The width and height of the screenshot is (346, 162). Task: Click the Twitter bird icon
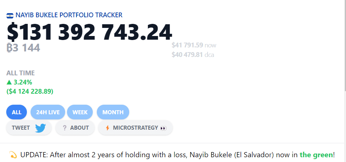click(40, 128)
